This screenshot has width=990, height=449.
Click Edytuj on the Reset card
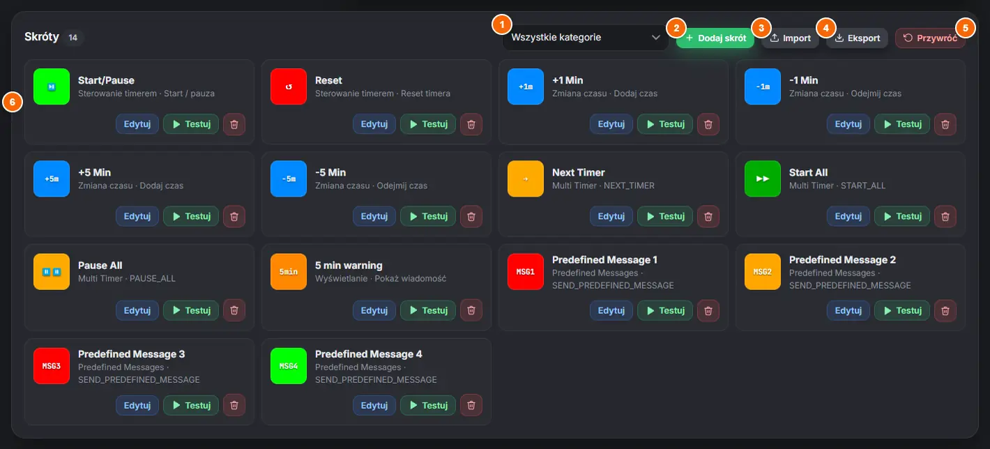[x=374, y=124]
